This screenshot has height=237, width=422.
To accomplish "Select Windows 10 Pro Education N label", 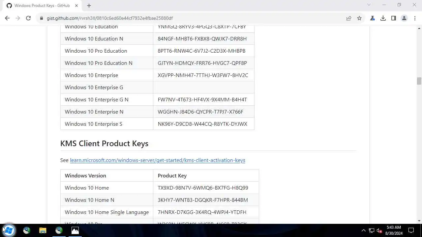I will [99, 63].
